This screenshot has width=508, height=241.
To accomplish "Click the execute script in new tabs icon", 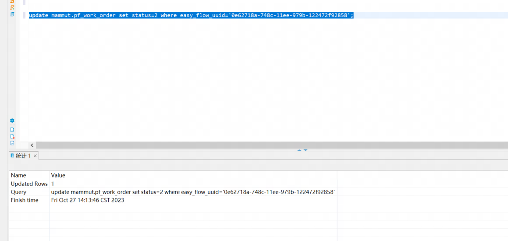I will 12,7.
